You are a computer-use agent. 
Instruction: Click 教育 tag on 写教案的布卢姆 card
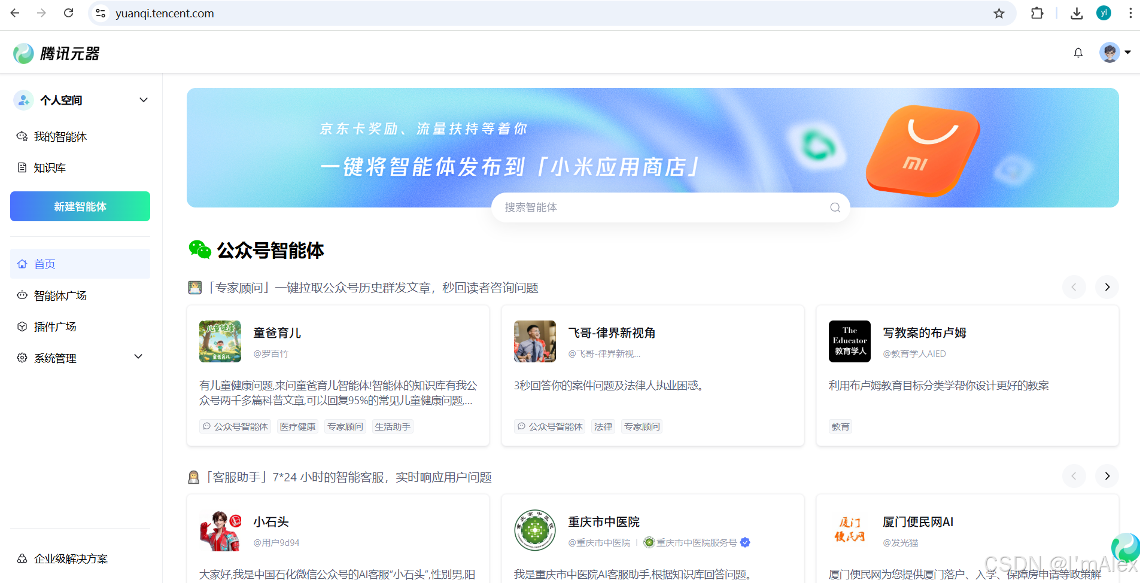[x=840, y=426]
